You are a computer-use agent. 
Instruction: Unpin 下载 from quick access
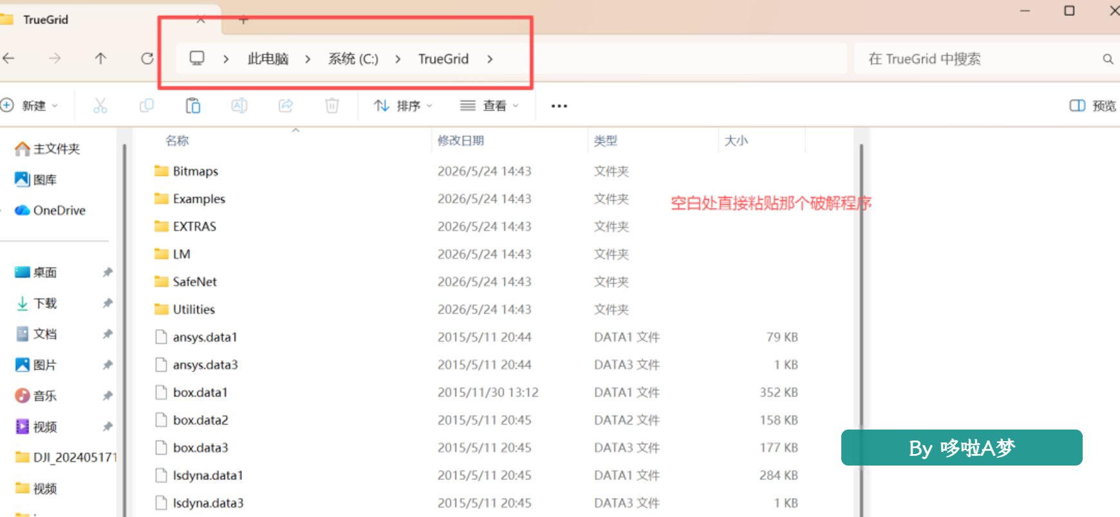point(107,303)
